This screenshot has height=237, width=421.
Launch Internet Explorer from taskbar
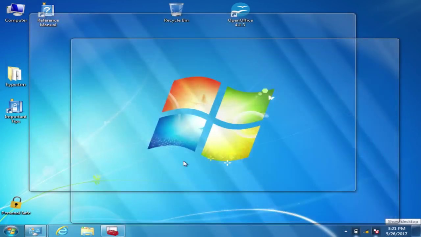point(62,231)
